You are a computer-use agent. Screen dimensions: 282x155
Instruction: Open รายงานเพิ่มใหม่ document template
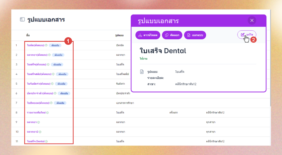pyautogui.click(x=36, y=112)
